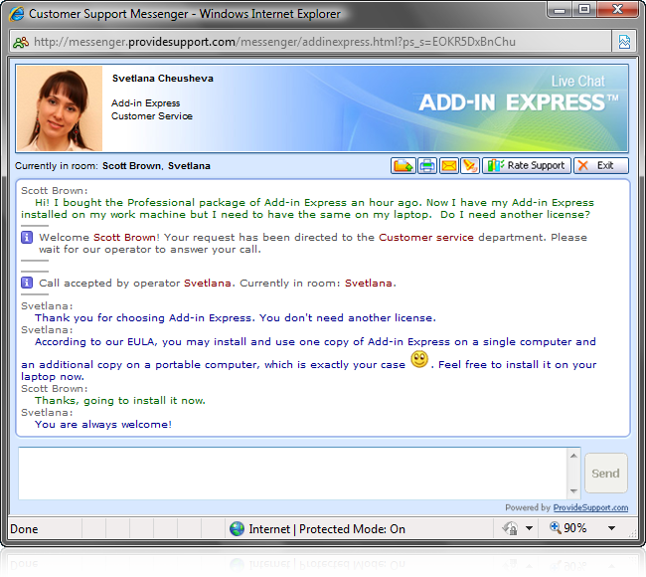The height and width of the screenshot is (577, 646).
Task: Email the transcript with envelope icon
Action: click(x=448, y=166)
